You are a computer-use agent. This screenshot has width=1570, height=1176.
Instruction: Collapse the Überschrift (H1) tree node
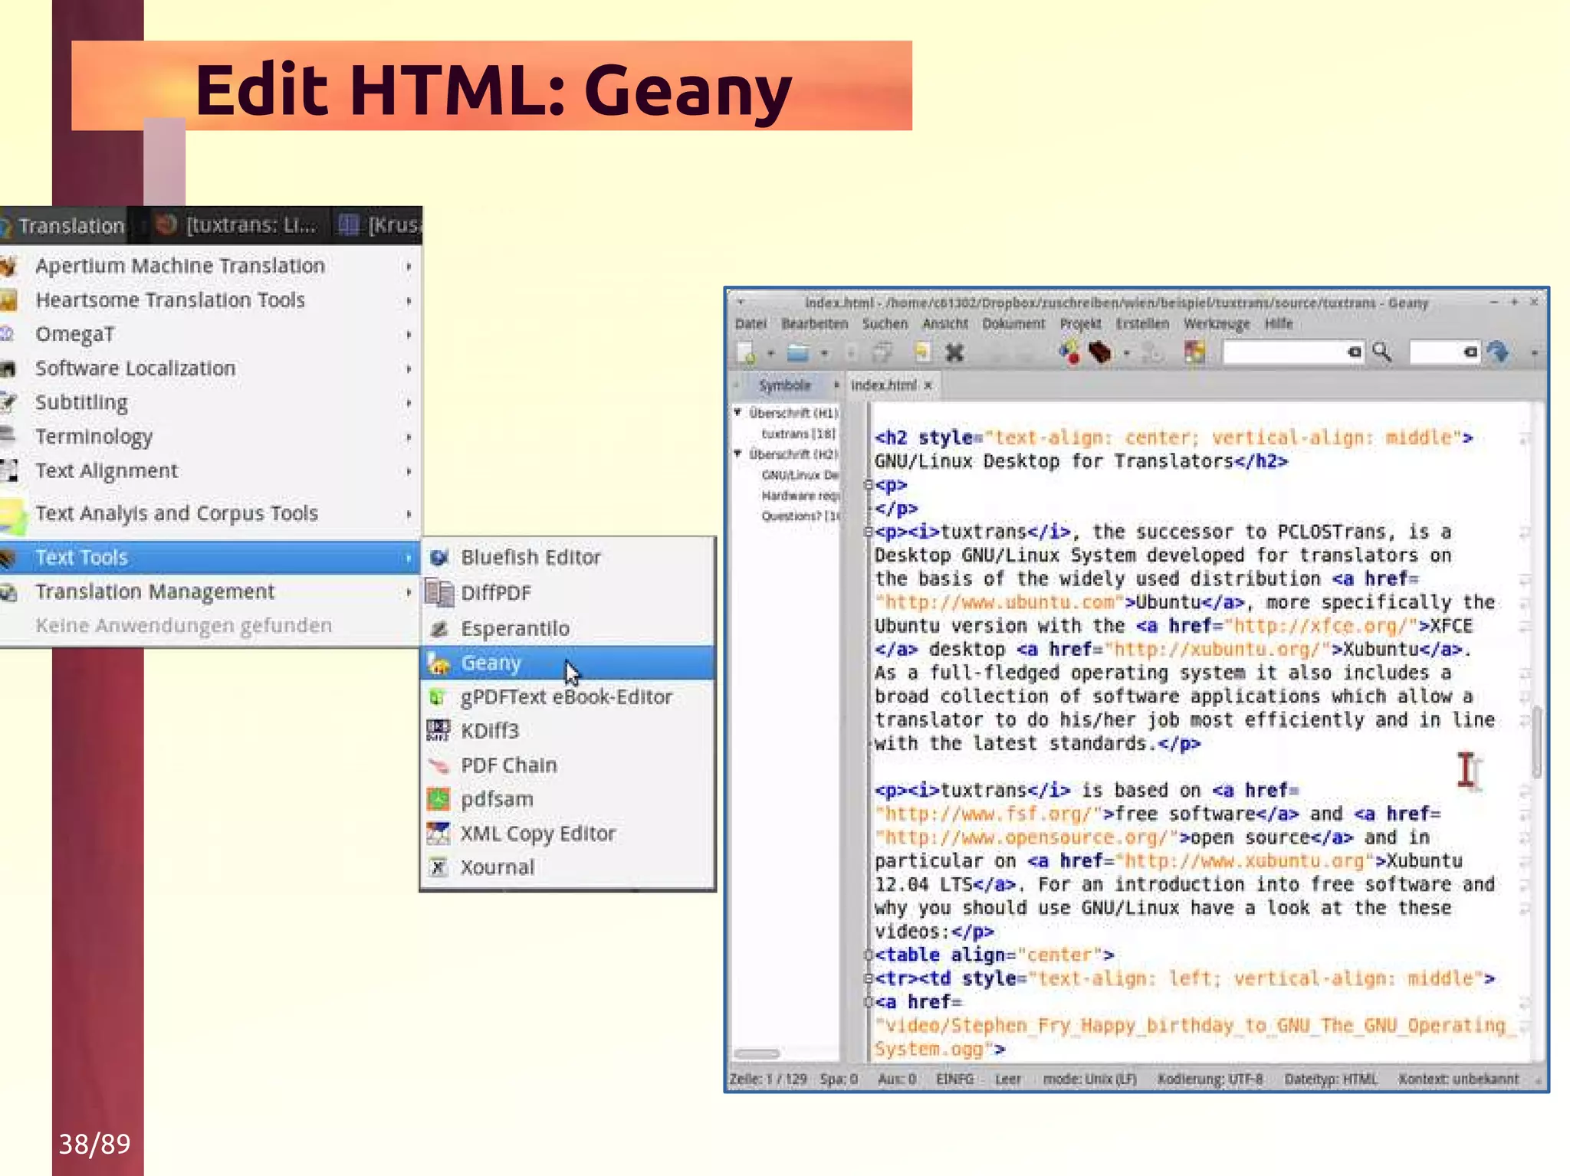[737, 412]
